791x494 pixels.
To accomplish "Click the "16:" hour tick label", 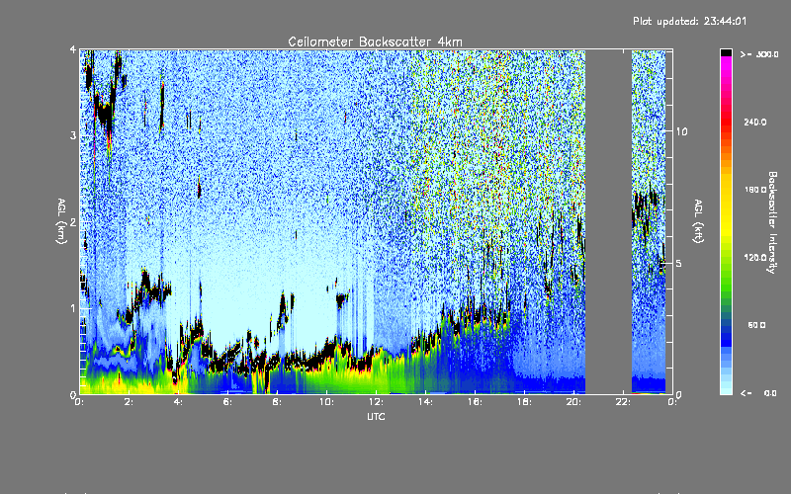I will [x=475, y=402].
